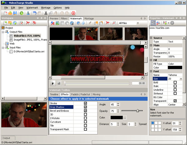Open the font Size dropdown arrow
187x145 pixels.
click(x=181, y=79)
